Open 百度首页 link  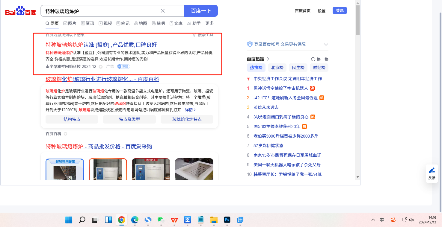pos(303,11)
